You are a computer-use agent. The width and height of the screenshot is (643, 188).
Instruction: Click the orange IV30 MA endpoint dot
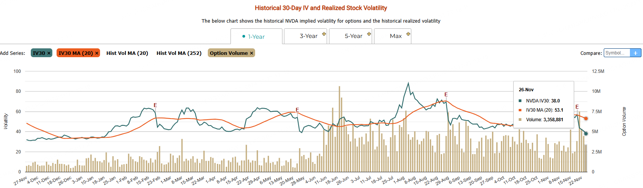coord(586,119)
